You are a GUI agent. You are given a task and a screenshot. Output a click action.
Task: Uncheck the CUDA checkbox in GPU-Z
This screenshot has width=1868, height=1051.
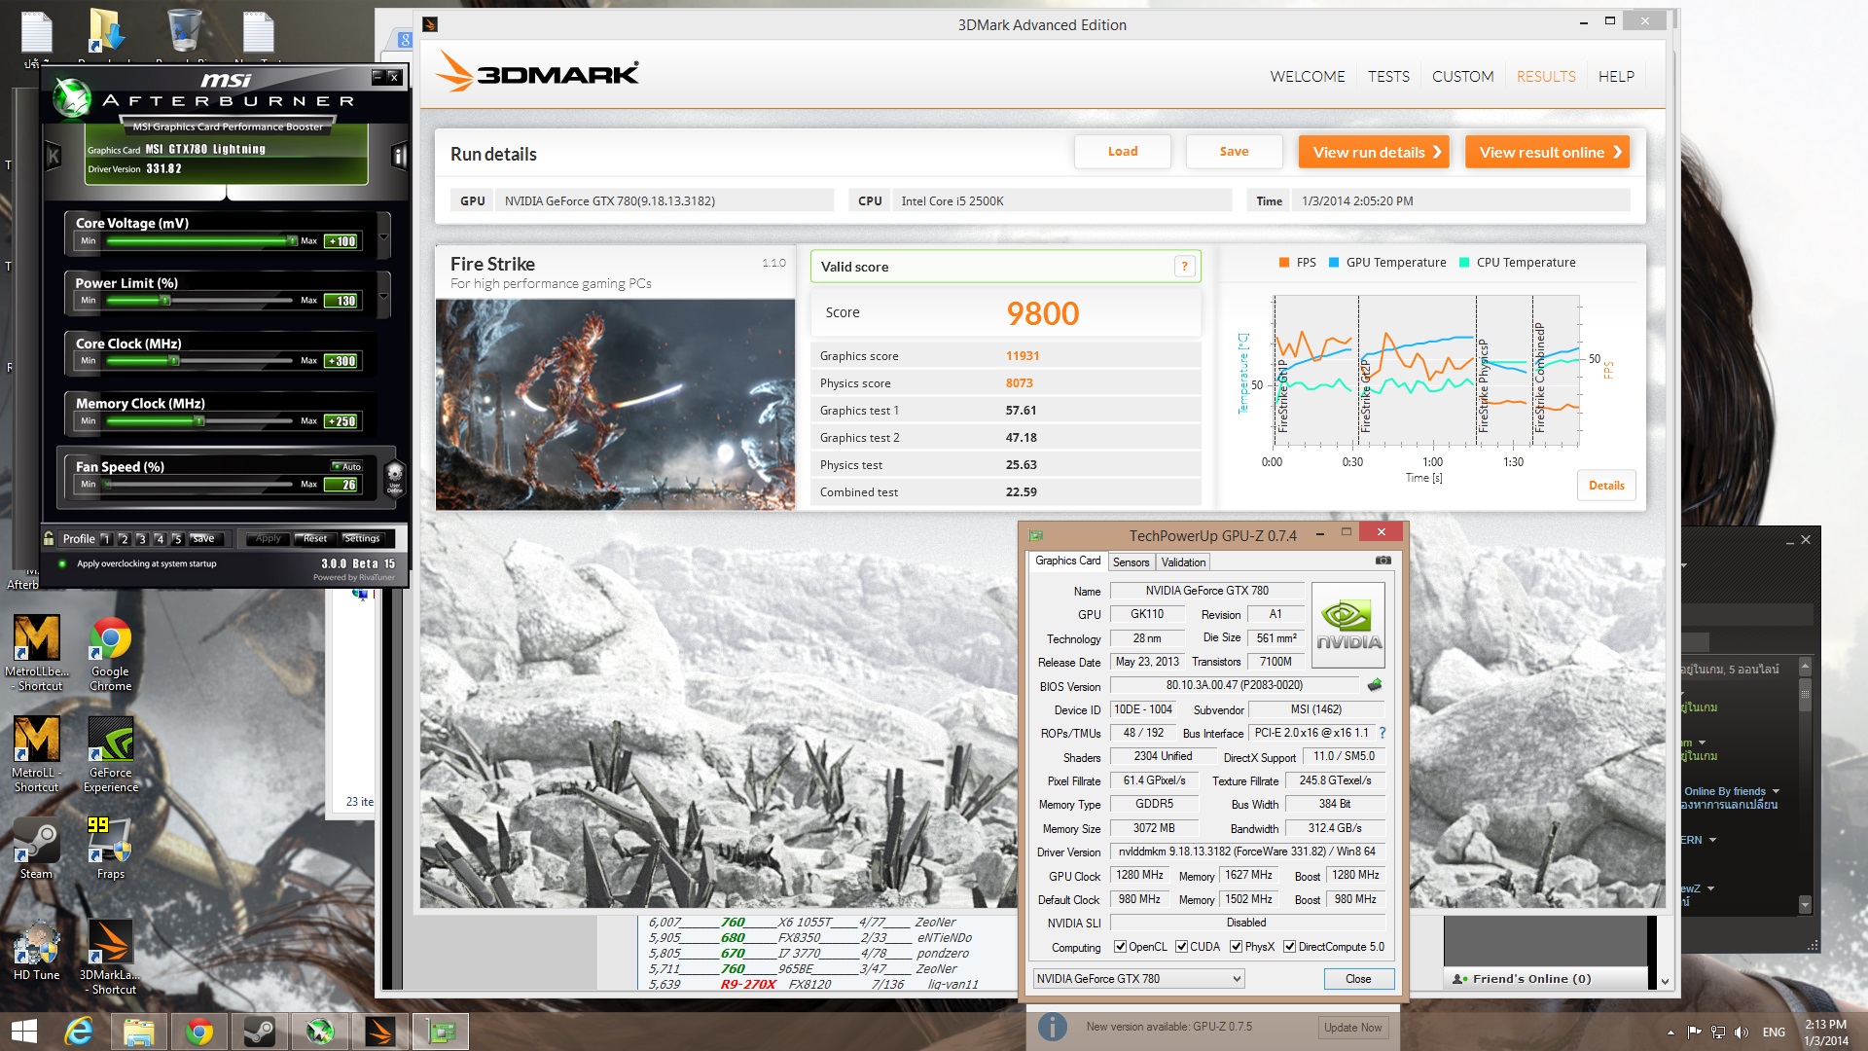pyautogui.click(x=1181, y=947)
